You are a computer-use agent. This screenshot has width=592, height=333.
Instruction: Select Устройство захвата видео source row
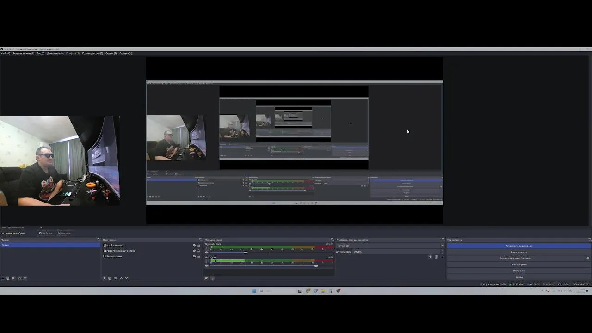[x=151, y=251]
